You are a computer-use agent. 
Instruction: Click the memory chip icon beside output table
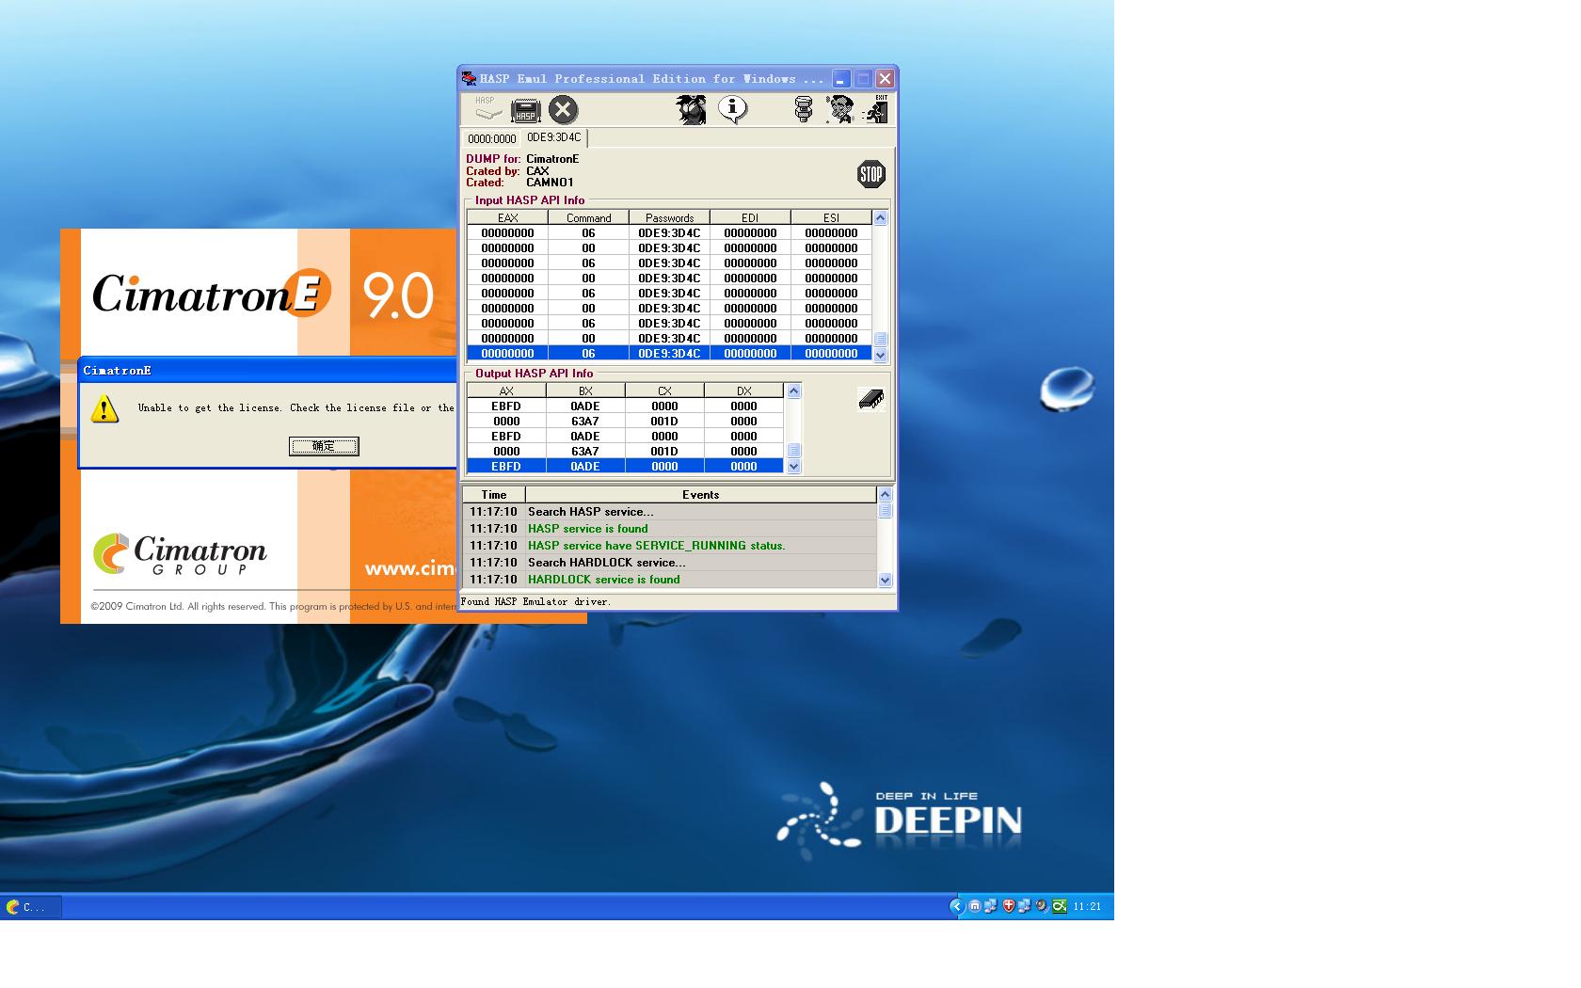tap(871, 399)
